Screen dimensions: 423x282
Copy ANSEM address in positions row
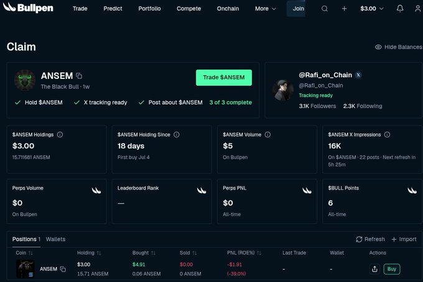click(63, 269)
